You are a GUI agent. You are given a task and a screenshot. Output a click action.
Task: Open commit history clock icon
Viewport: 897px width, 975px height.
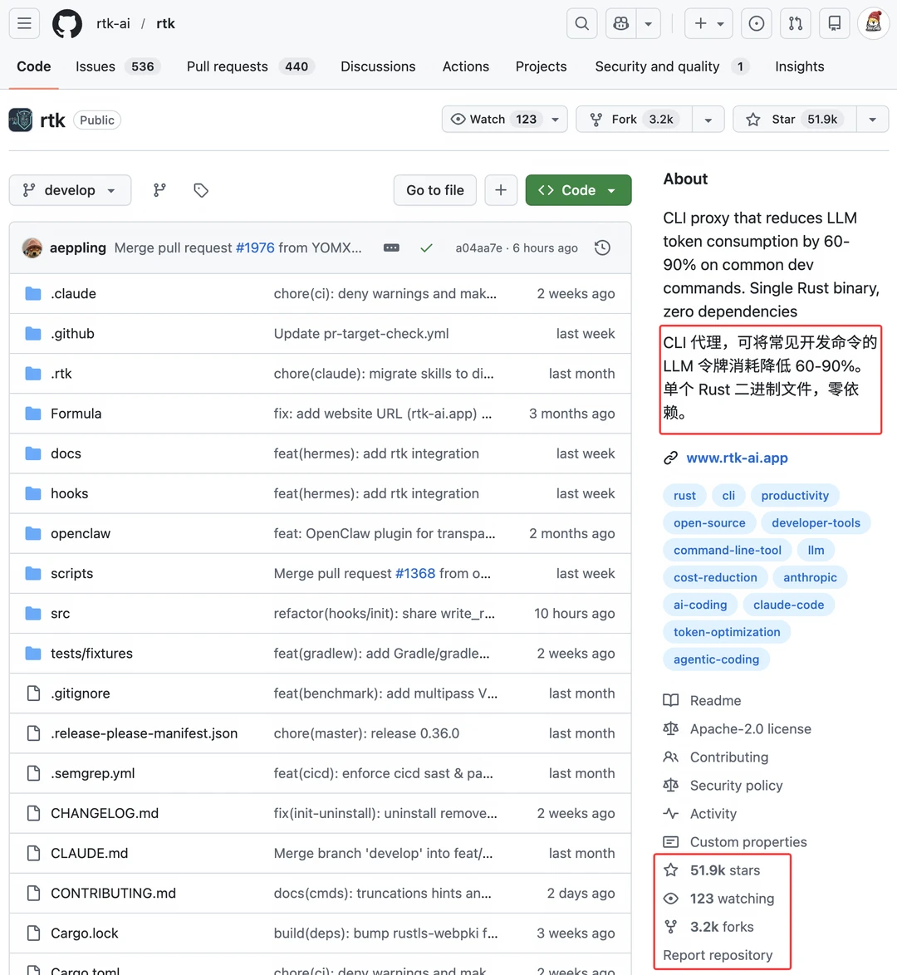click(x=602, y=248)
